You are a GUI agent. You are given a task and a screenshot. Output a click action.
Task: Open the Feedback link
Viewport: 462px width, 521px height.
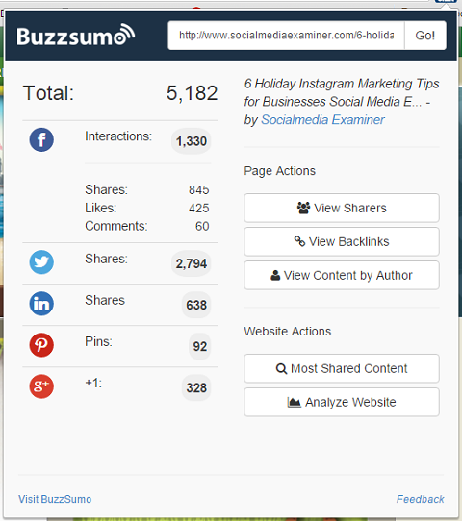(x=420, y=499)
